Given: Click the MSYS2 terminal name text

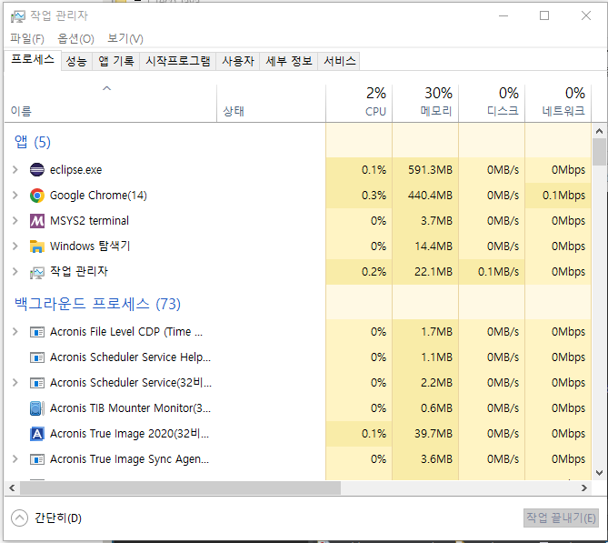Looking at the screenshot, I should click(89, 221).
